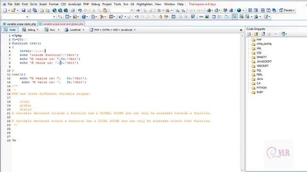Click the Save All multi-floppy icon
The width and height of the screenshot is (307, 172).
[35, 11]
